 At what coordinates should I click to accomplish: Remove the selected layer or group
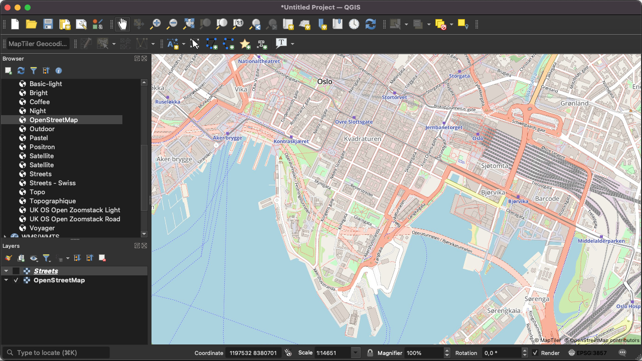pos(102,258)
